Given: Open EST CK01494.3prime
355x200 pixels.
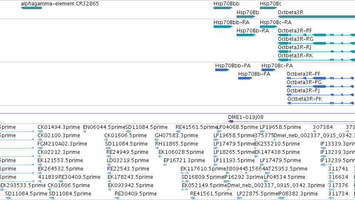Looking at the screenshot, I should [x=40, y=132].
